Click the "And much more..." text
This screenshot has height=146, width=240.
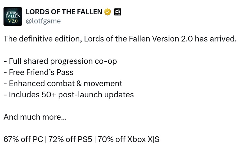pyautogui.click(x=35, y=117)
